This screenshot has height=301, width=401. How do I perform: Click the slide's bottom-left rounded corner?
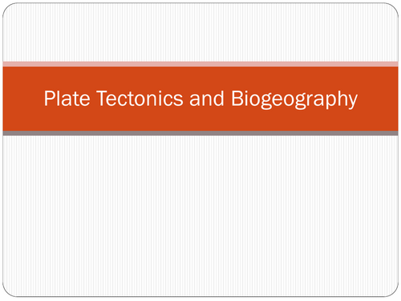click(x=7, y=291)
